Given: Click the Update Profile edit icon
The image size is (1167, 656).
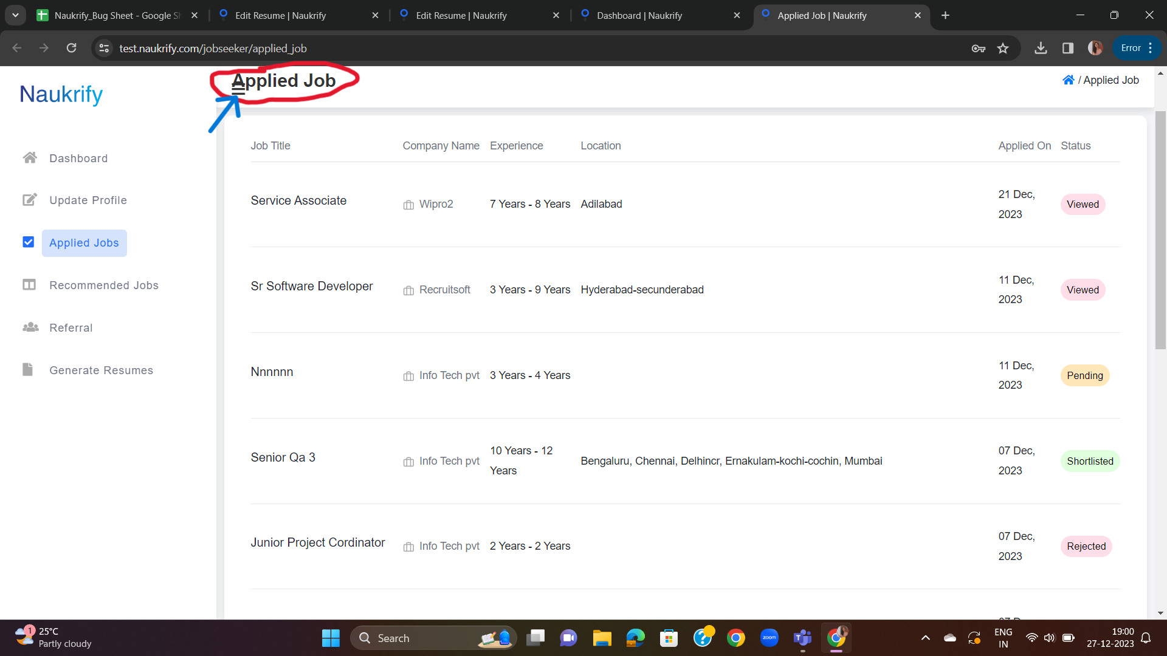Looking at the screenshot, I should click(x=29, y=200).
